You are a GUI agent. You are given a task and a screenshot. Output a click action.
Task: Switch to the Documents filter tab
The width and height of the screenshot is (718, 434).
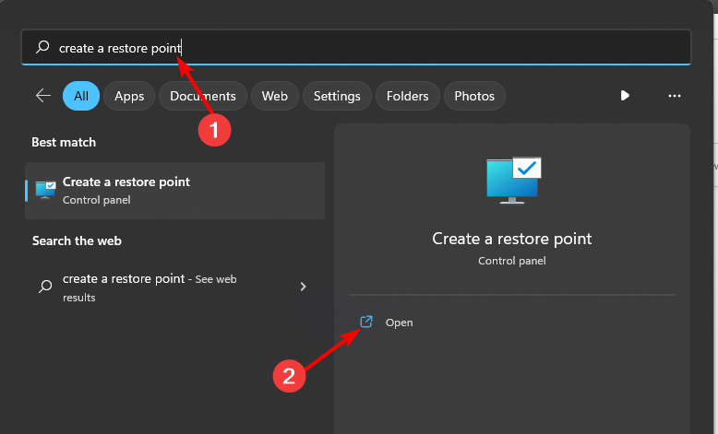[x=203, y=96]
